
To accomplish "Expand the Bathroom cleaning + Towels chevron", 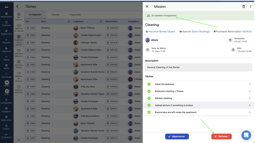I will 250,91.
